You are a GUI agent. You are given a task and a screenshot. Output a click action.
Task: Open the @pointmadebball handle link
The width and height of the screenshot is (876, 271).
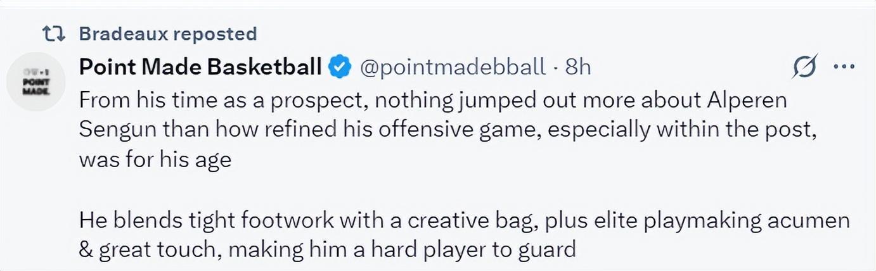click(453, 66)
